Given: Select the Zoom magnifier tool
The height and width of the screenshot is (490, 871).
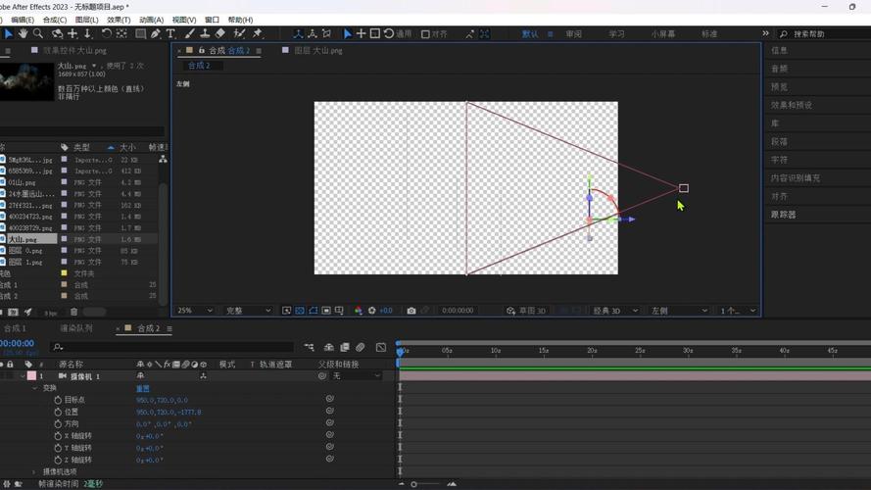Looking at the screenshot, I should point(38,34).
